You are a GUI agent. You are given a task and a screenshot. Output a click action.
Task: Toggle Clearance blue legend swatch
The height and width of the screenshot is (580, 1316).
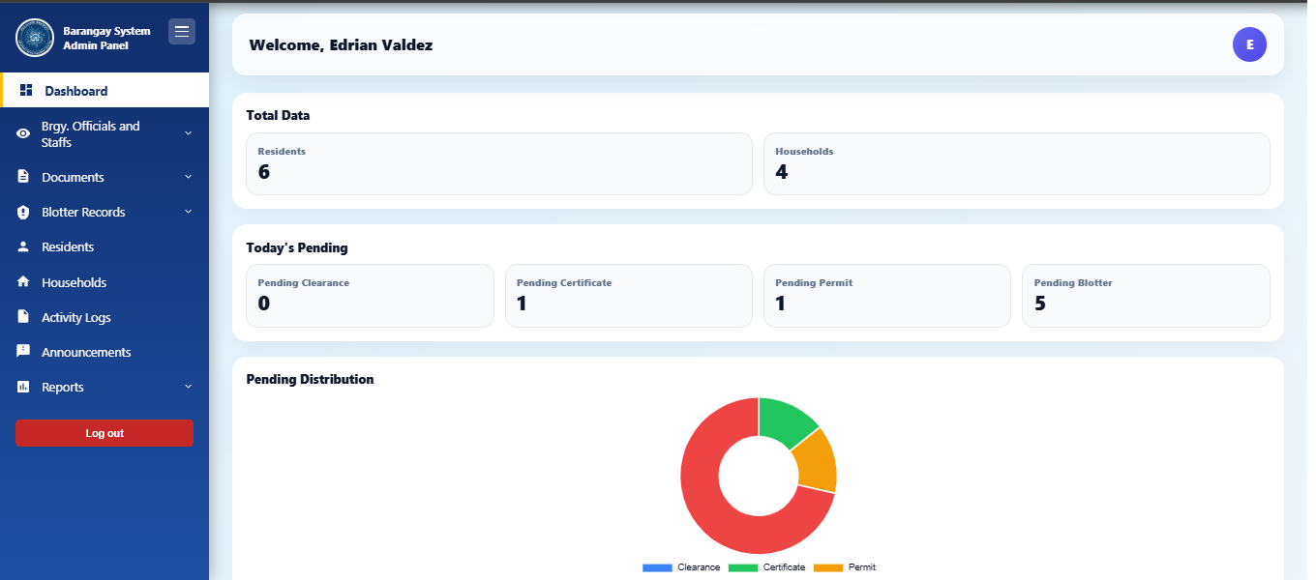point(657,567)
